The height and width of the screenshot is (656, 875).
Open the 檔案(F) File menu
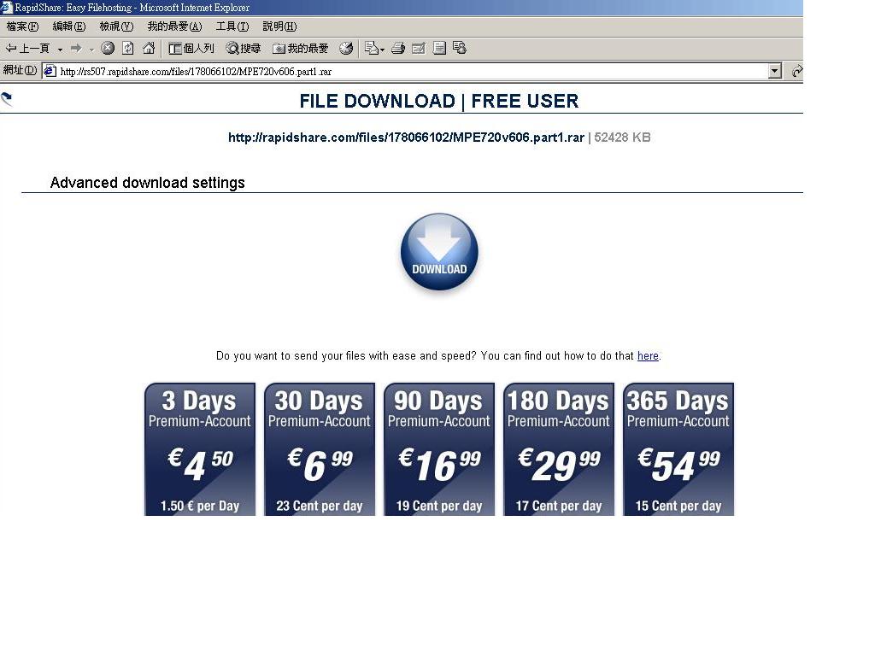(x=22, y=26)
